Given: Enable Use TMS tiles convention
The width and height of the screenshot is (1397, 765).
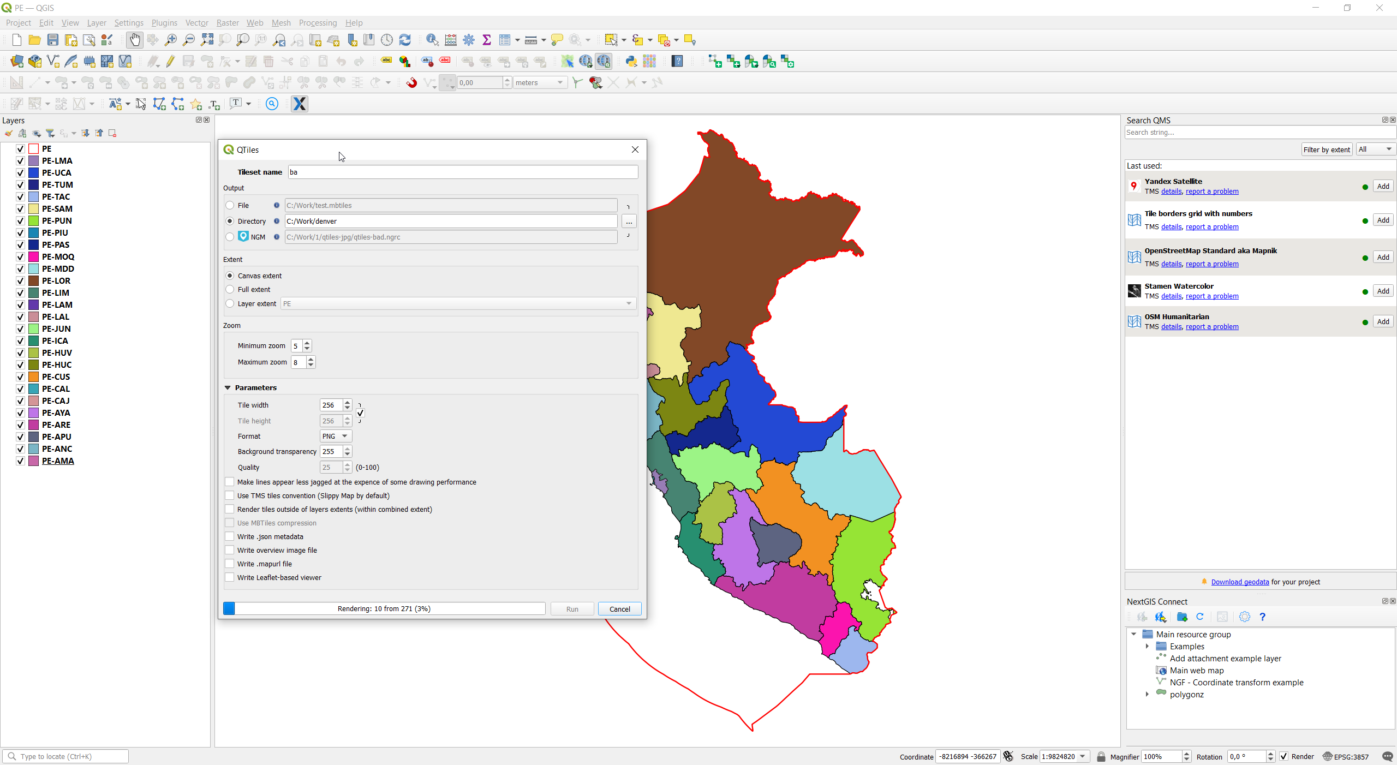Looking at the screenshot, I should click(x=229, y=495).
